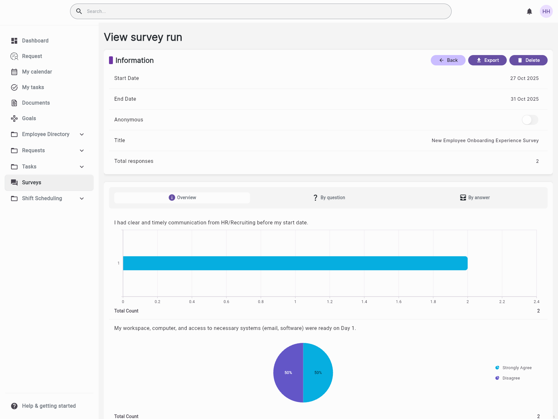
Task: Toggle Disagree legend entry
Action: [x=508, y=378]
